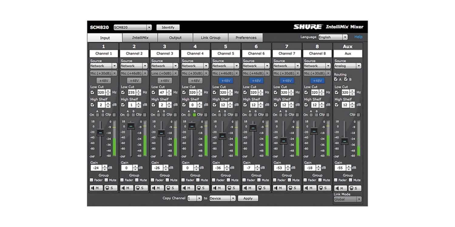Image resolution: width=455 pixels, height=227 pixels.
Task: Open the Link Mode Global dropdown
Action: tap(348, 199)
